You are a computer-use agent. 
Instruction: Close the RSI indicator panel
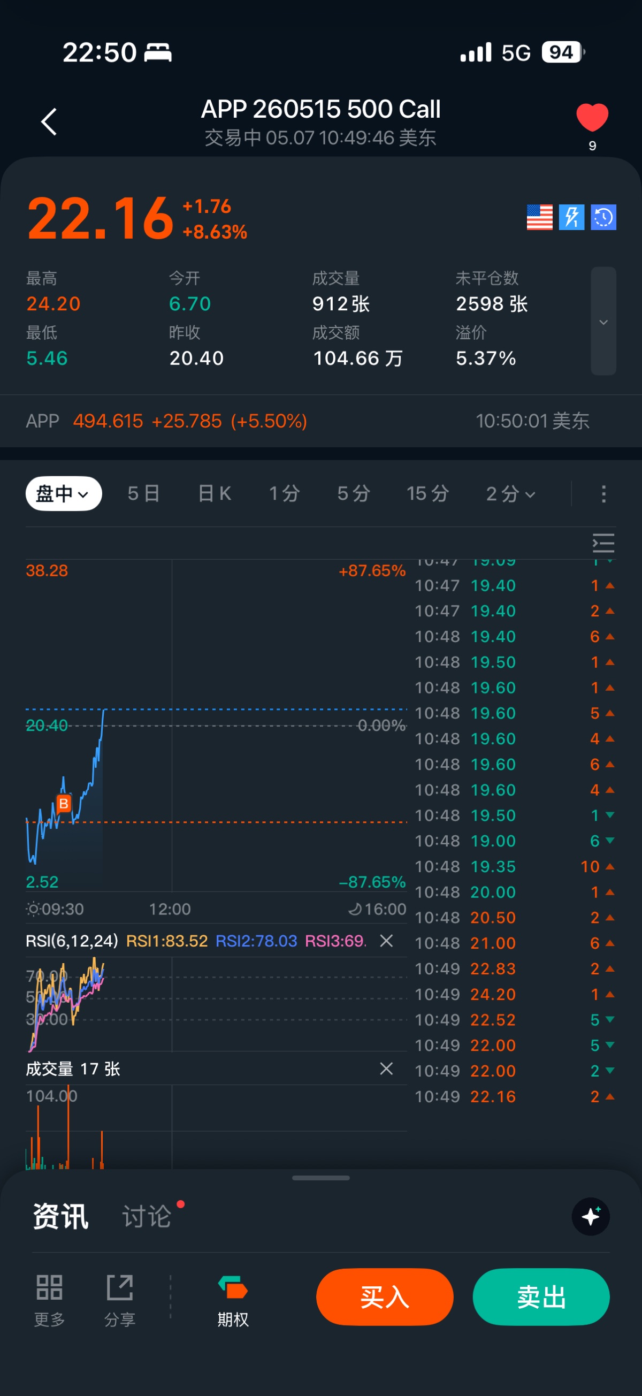pos(386,941)
